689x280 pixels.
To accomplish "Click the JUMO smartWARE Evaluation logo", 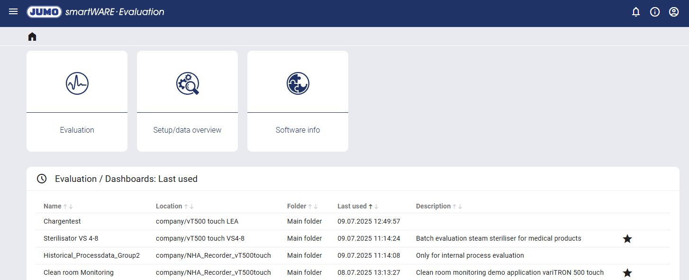I will point(96,12).
